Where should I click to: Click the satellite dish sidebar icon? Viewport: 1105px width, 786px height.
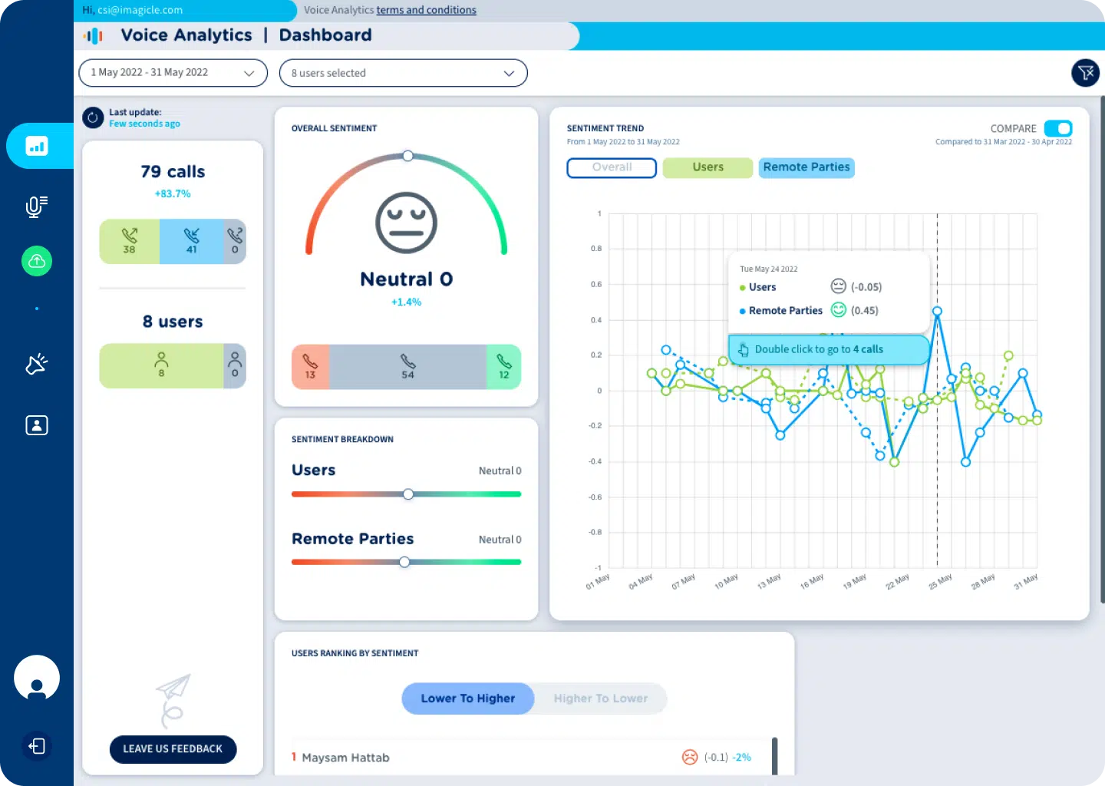point(37,364)
